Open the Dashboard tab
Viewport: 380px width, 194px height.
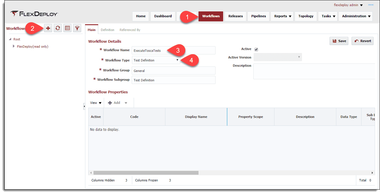(x=163, y=16)
